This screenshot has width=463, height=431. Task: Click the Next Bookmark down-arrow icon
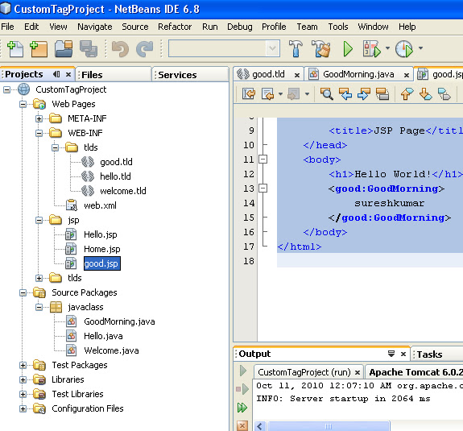425,94
